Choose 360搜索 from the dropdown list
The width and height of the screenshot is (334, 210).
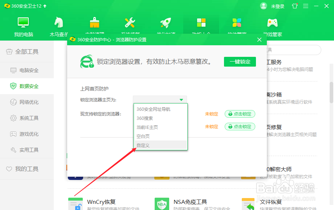tap(160, 118)
